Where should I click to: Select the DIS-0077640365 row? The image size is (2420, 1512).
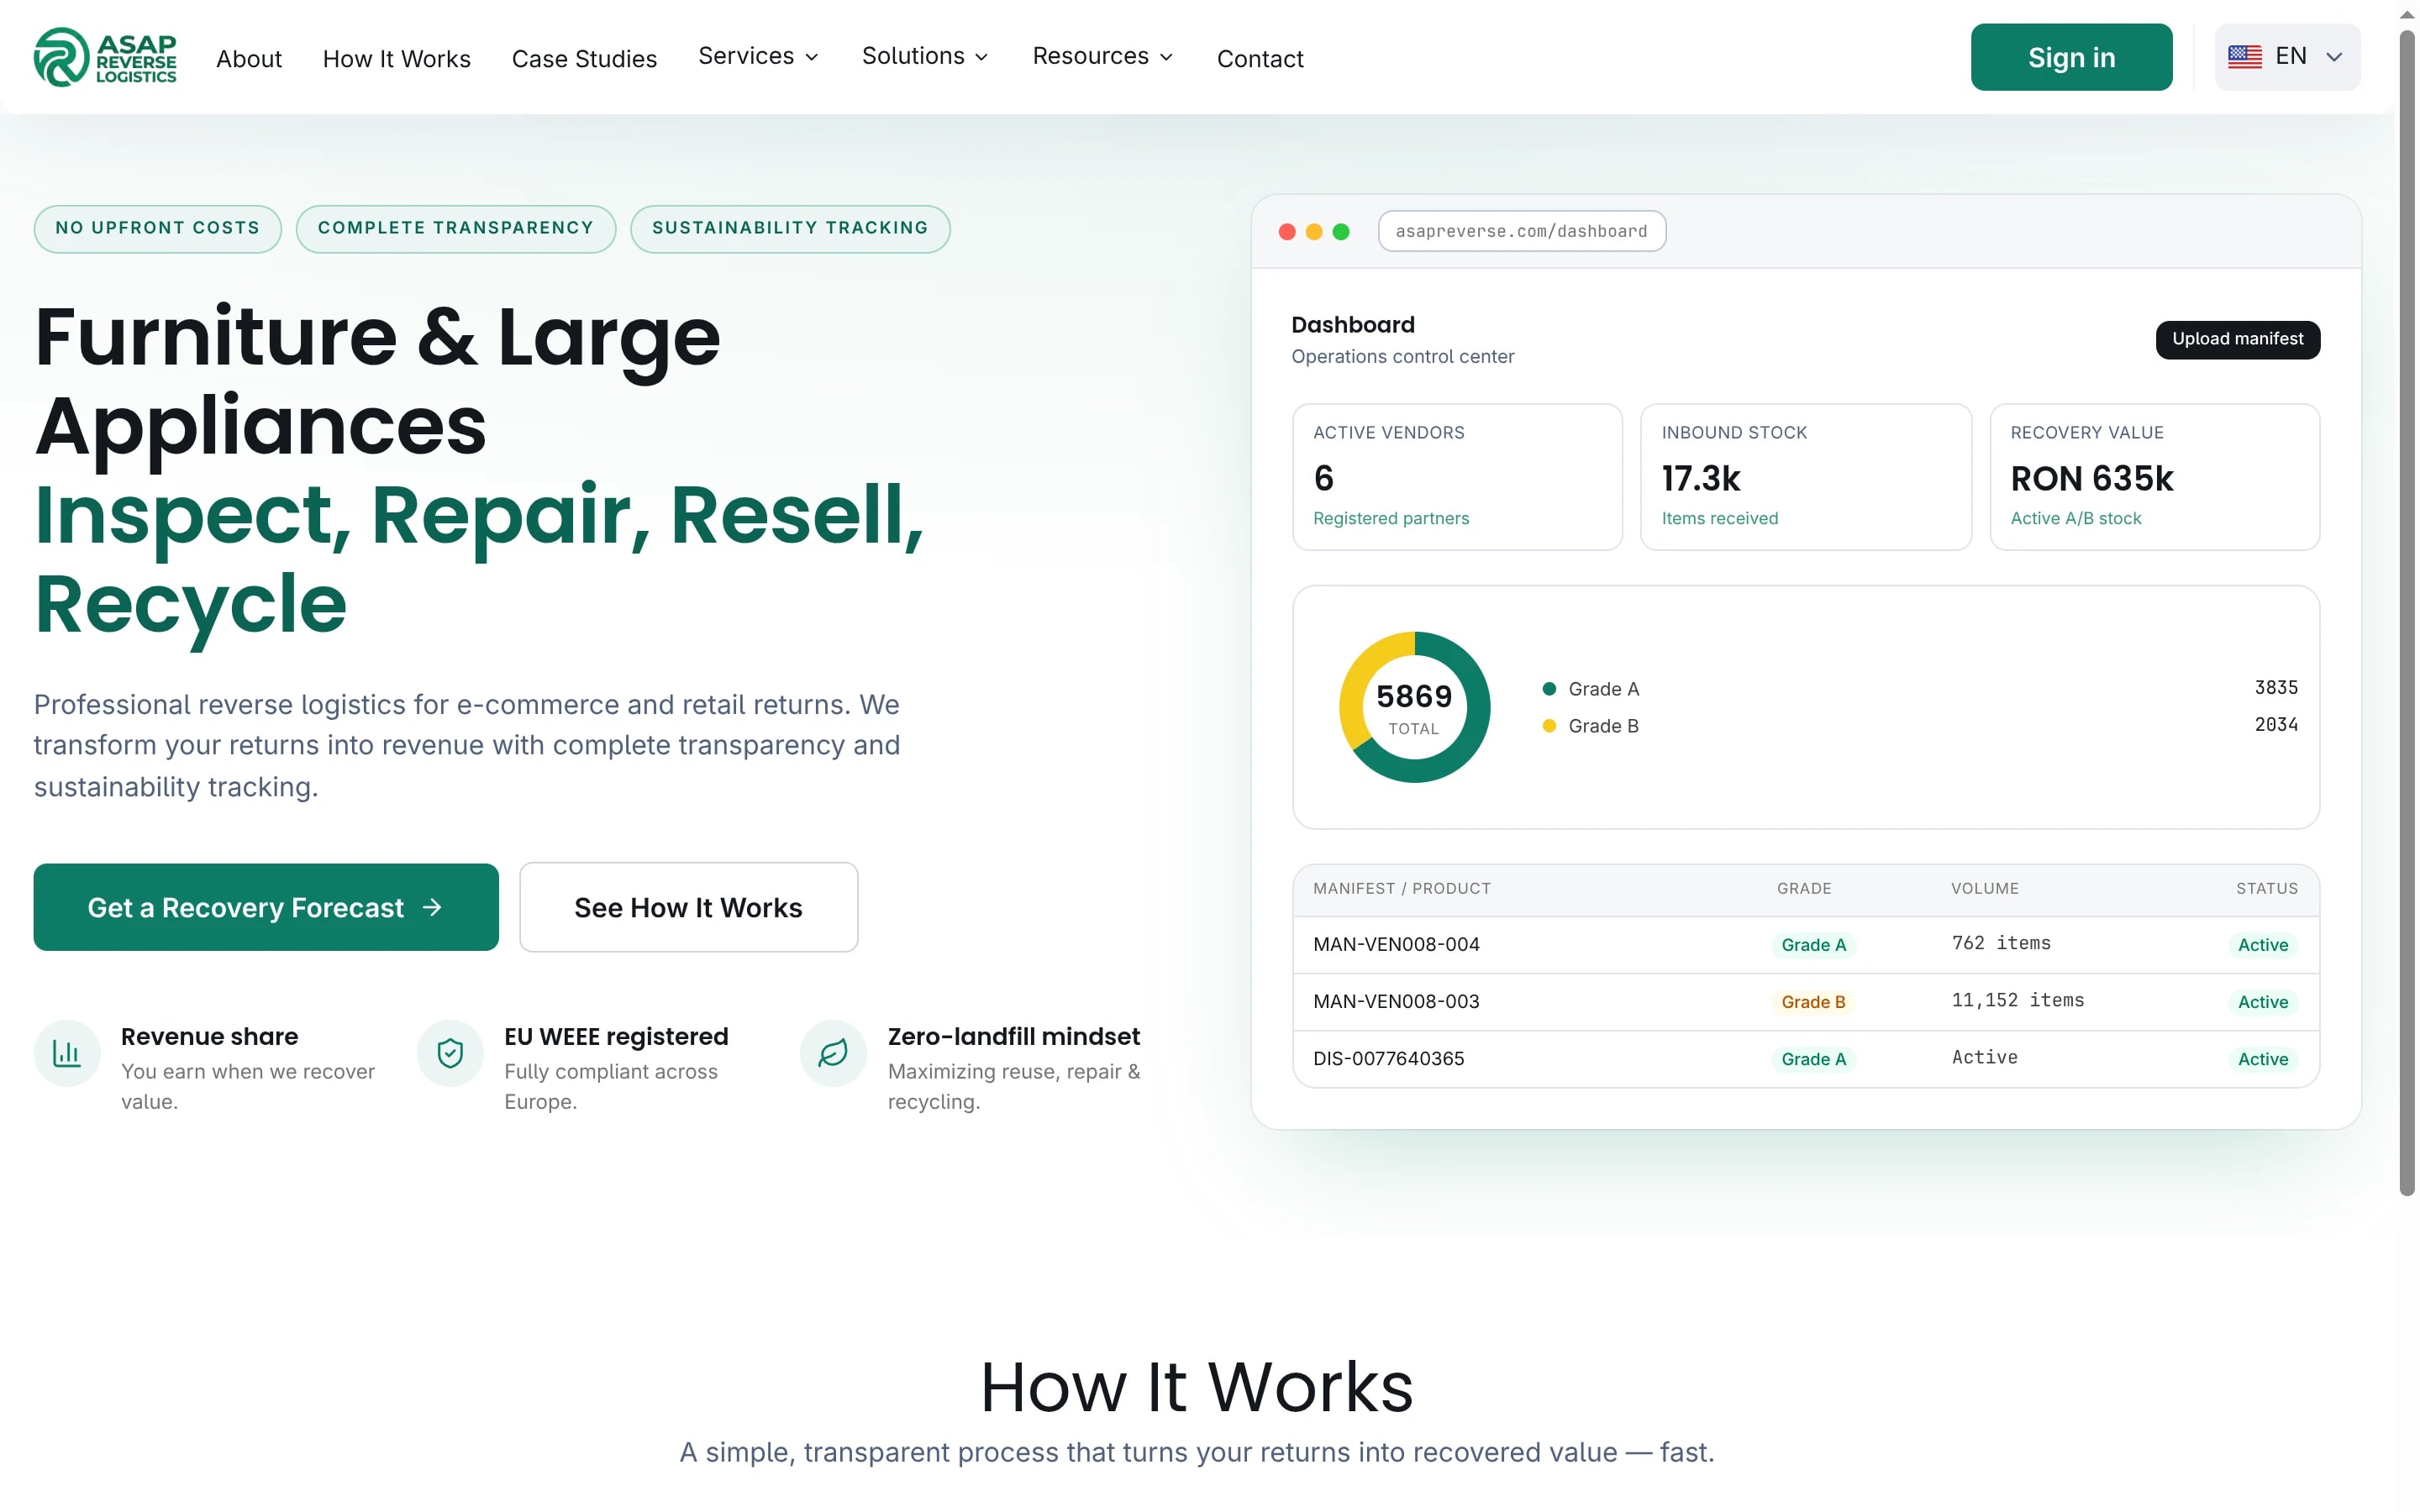click(1805, 1058)
